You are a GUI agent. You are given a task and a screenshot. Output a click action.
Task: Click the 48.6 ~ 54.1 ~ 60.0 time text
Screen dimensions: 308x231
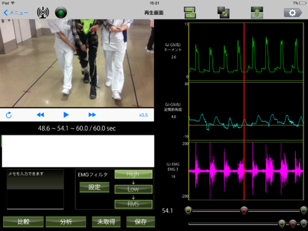click(77, 128)
